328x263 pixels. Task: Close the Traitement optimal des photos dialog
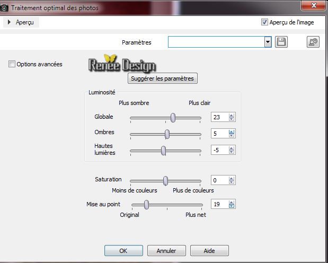[x=314, y=5]
